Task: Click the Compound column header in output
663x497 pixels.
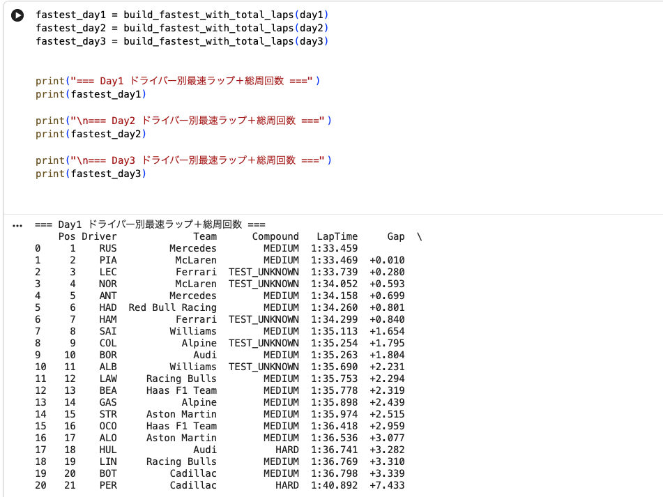Action: (x=275, y=237)
